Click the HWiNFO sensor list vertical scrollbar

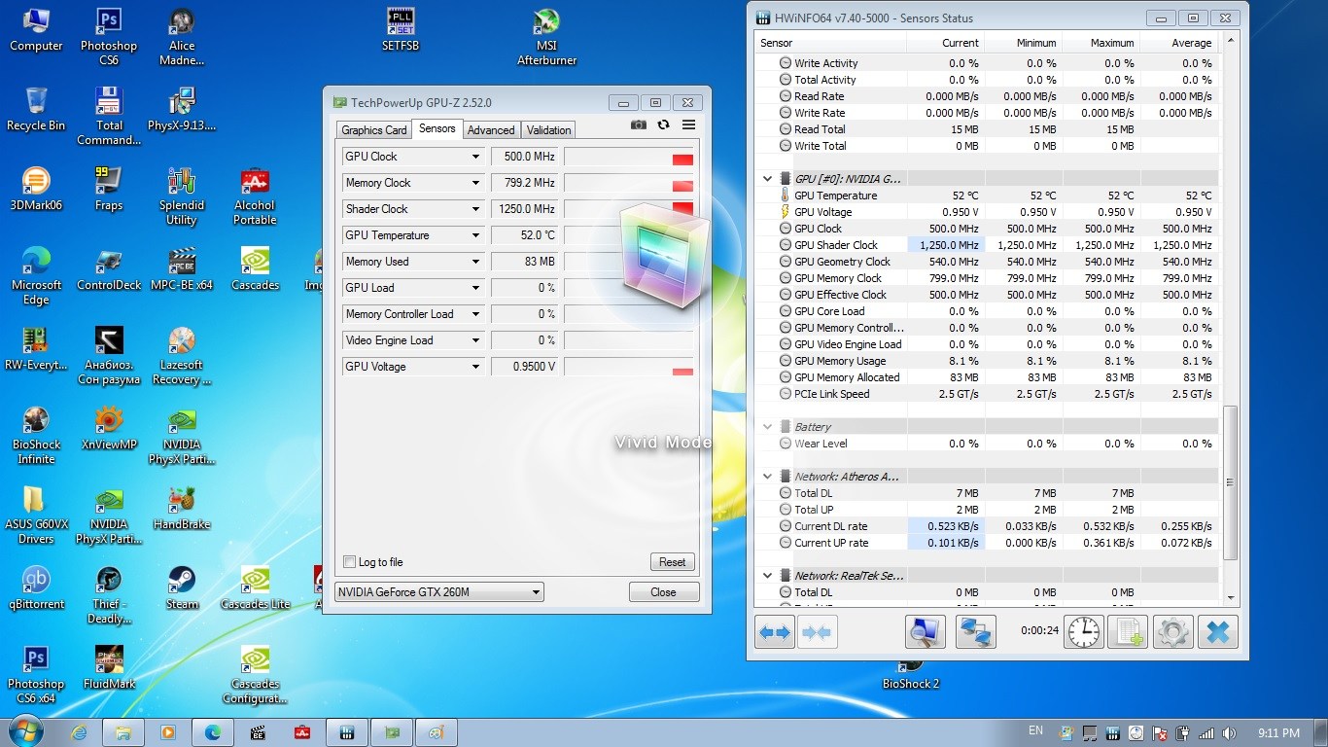tap(1230, 482)
